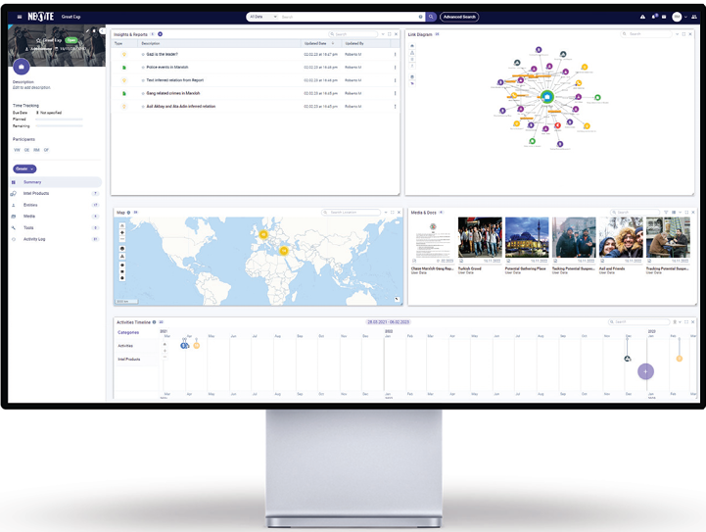706x532 pixels.
Task: Select Intel Products in the sidebar
Action: tap(36, 194)
